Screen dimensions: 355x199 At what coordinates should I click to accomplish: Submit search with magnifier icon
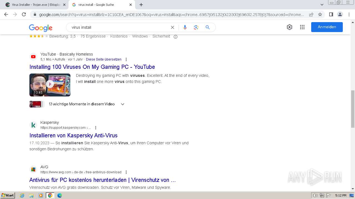207,27
